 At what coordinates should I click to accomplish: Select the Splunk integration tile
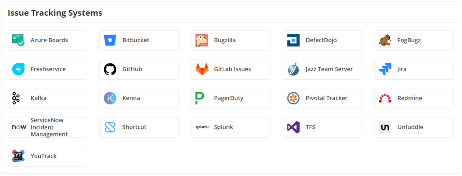(231, 127)
